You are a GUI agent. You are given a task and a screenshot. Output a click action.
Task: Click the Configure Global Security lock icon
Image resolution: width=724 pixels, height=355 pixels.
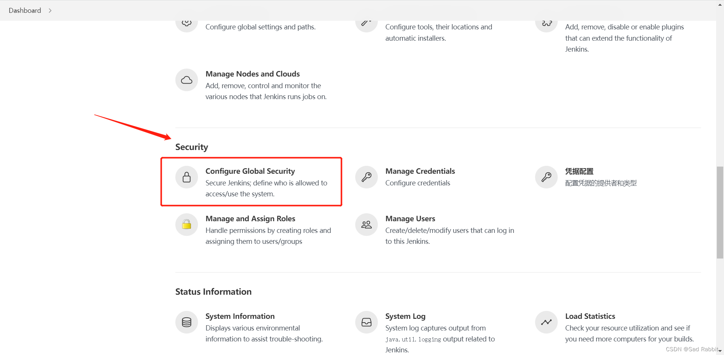coord(187,177)
